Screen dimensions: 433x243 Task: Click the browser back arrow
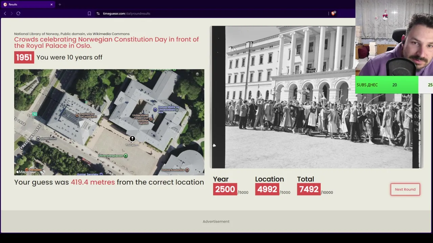pyautogui.click(x=5, y=13)
